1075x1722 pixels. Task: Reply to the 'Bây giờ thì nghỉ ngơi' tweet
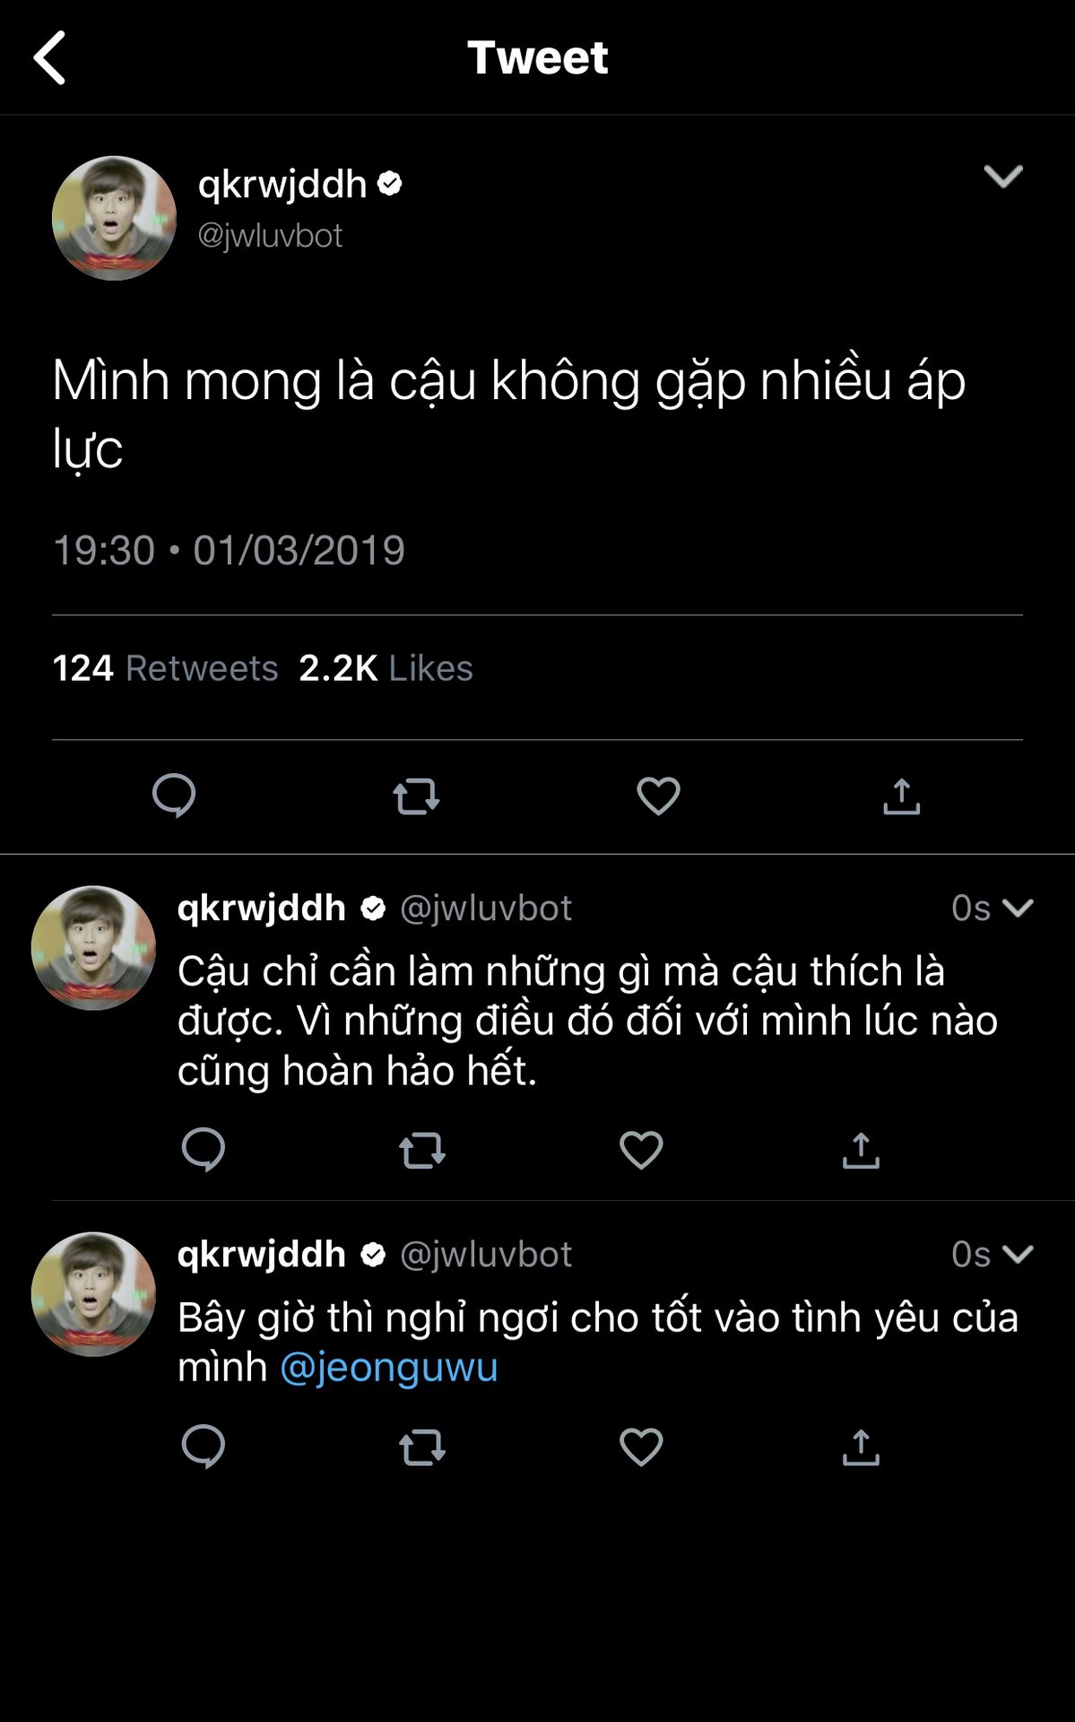(204, 1447)
